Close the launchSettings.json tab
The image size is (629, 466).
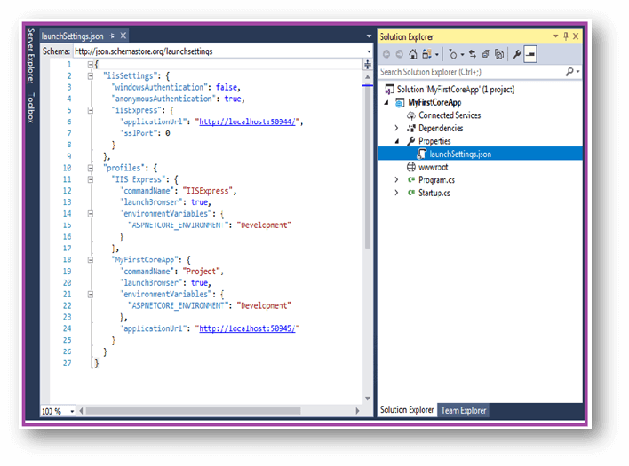click(x=123, y=36)
